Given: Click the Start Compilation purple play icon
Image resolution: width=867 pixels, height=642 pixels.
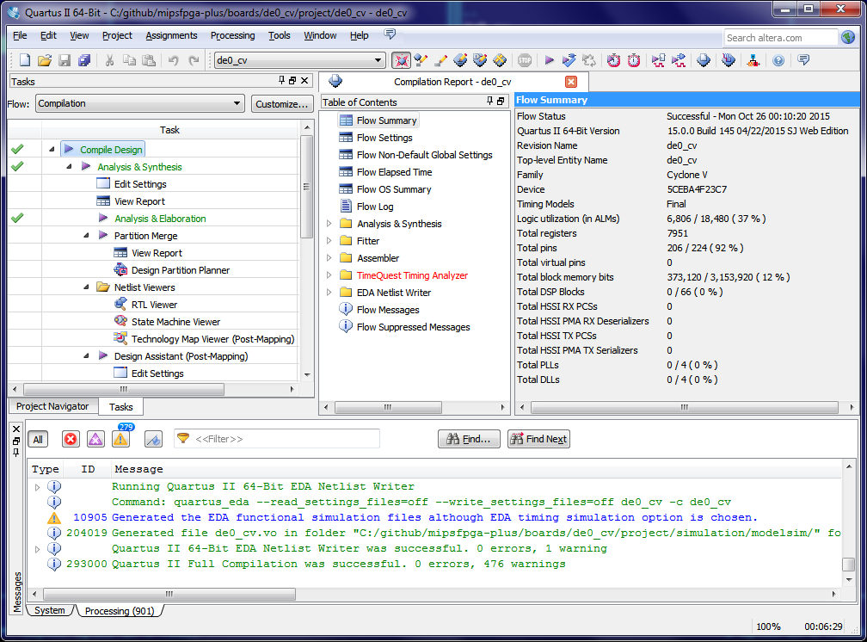Looking at the screenshot, I should 549,60.
